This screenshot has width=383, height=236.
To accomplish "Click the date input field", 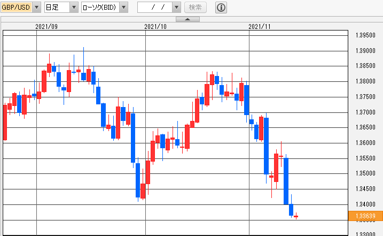I will coord(155,7).
